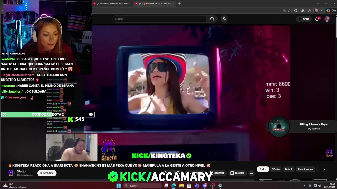Open the Edge extensions puzzle icon
The height and width of the screenshot is (189, 337).
tap(296, 10)
